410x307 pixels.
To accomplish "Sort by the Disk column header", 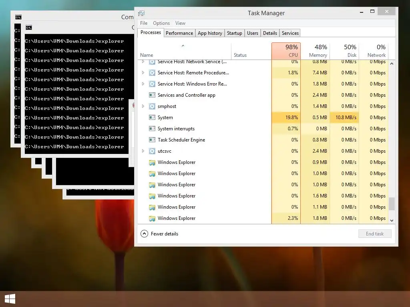I will point(345,51).
